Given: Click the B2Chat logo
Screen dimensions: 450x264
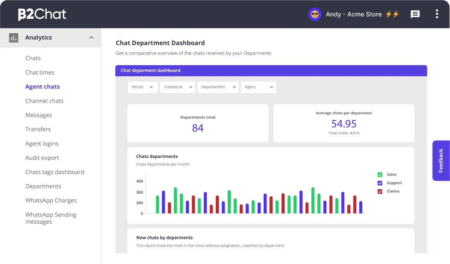Looking at the screenshot, I should [x=42, y=14].
